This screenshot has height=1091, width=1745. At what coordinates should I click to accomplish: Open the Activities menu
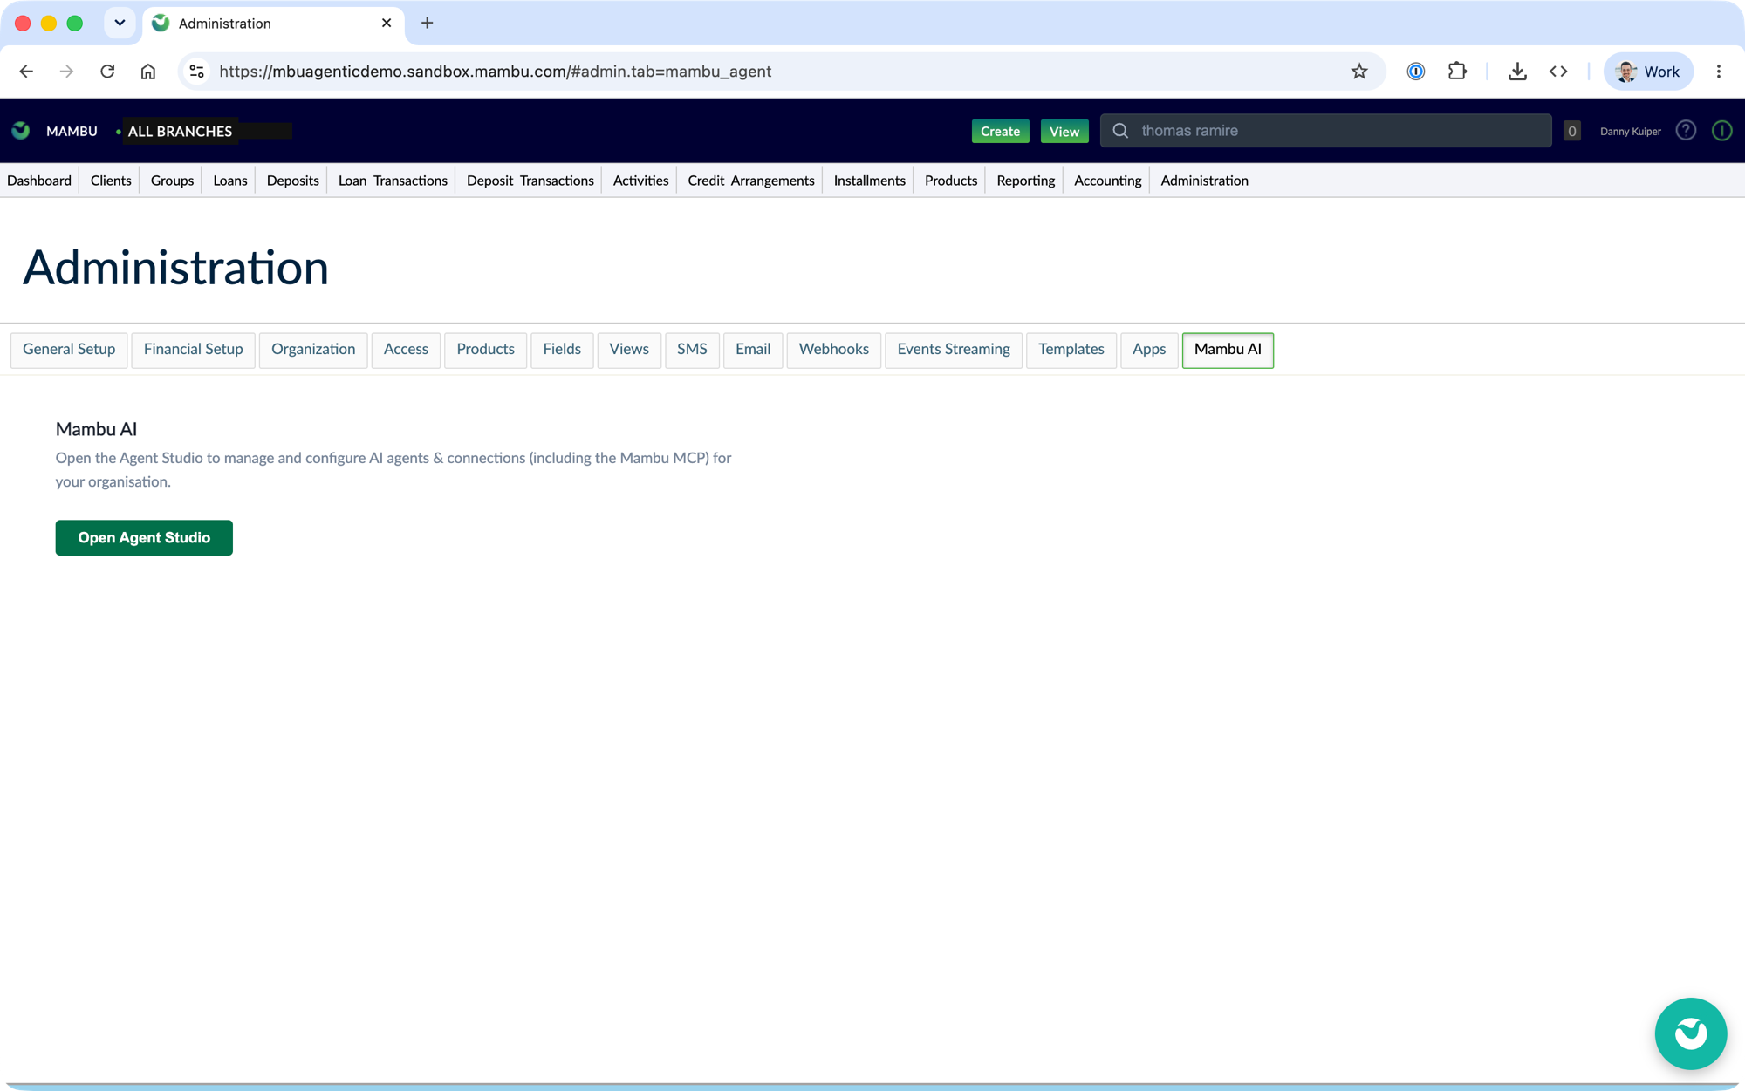[x=640, y=181]
